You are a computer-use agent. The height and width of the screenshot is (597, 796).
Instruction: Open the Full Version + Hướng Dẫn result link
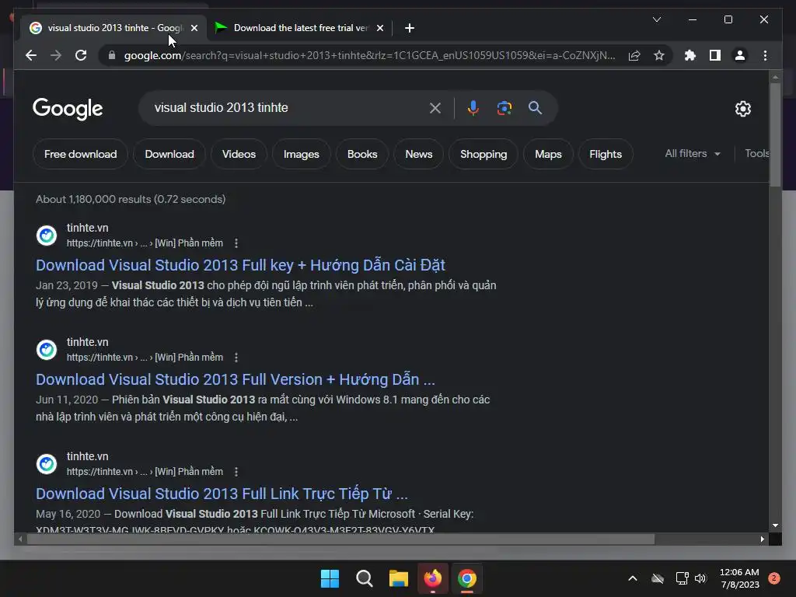coord(235,379)
